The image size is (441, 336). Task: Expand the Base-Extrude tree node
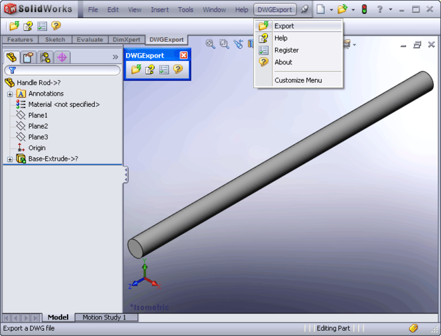click(10, 159)
